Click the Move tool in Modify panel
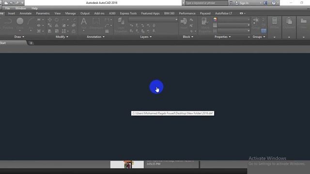 pos(49,20)
